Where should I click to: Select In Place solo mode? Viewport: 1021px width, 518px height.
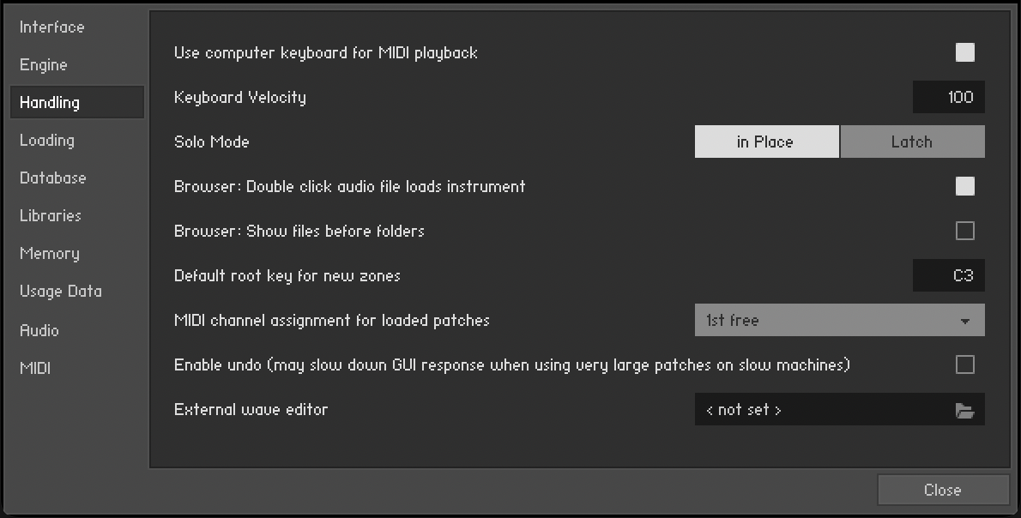[766, 142]
